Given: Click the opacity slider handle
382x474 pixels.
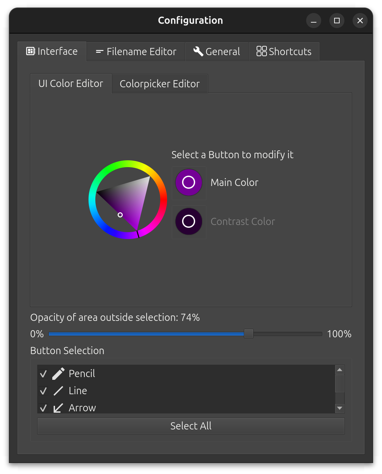Looking at the screenshot, I should click(x=249, y=334).
